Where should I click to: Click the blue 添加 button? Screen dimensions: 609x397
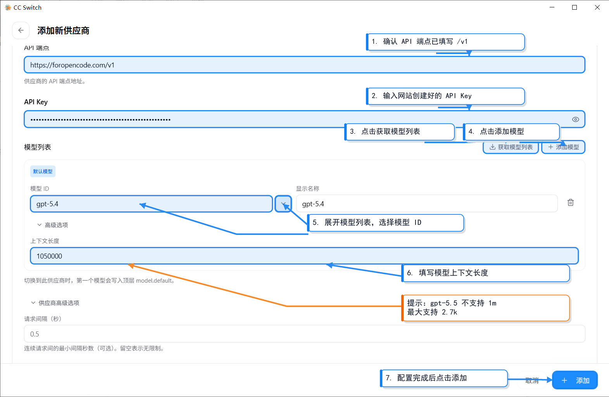click(575, 380)
